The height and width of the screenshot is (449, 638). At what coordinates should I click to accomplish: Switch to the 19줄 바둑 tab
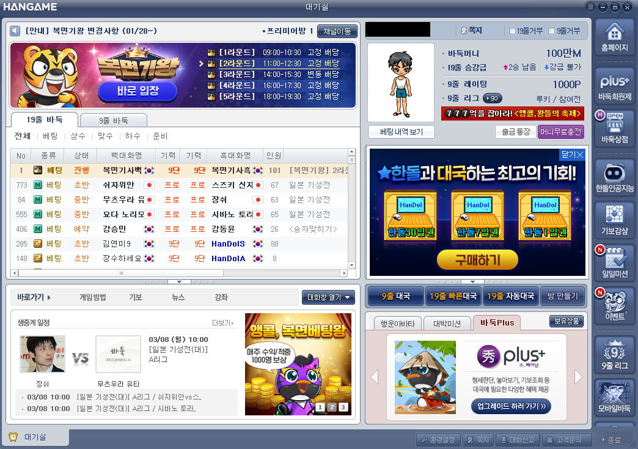45,120
